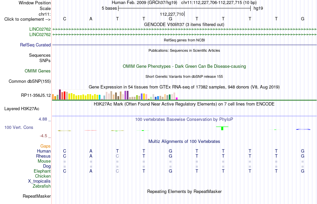This screenshot has width=317, height=204.
Task: Open the 'RefSeq genes from NCBI' track title
Action: pos(184,40)
